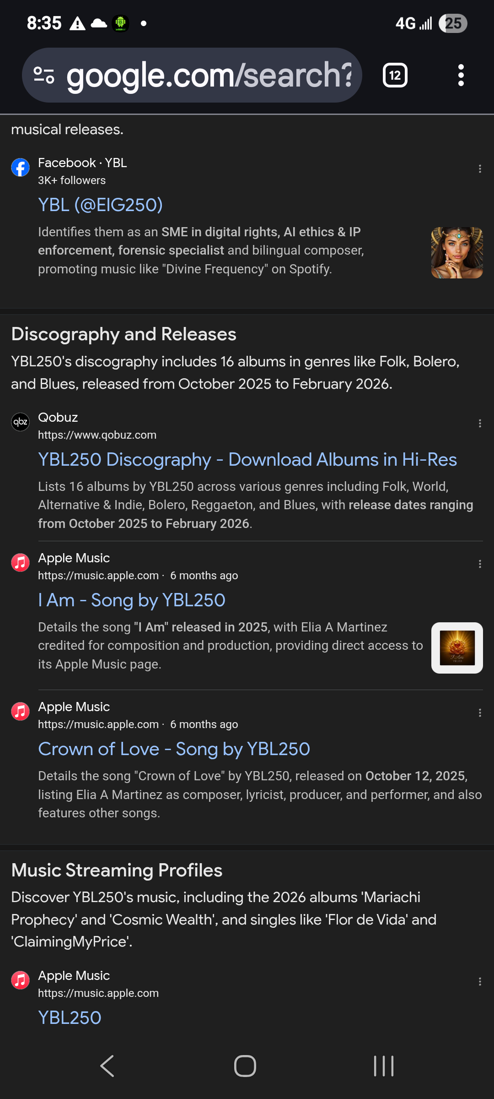This screenshot has width=494, height=1099.
Task: Open the YBL (@EIG250) Facebook link
Action: click(101, 205)
